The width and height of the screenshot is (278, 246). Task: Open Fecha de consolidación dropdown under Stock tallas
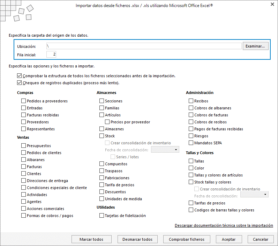(254, 194)
